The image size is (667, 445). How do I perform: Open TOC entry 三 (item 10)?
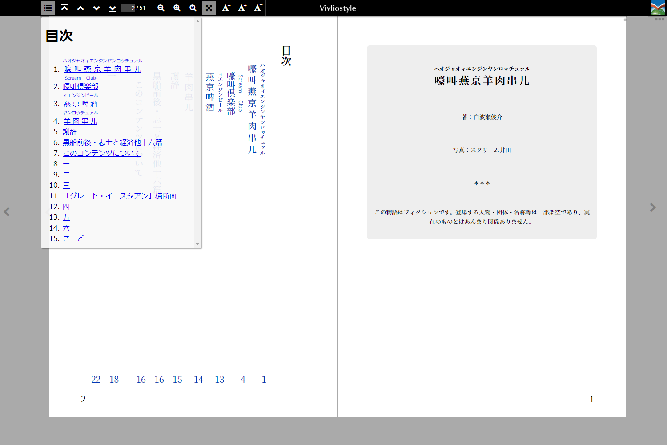(x=66, y=185)
